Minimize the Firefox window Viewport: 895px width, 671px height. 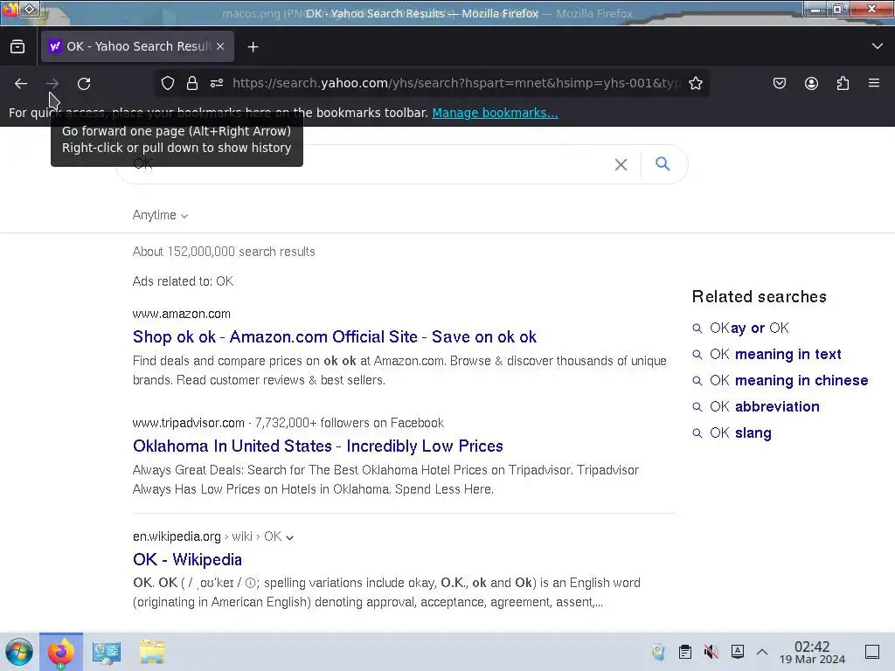[816, 9]
